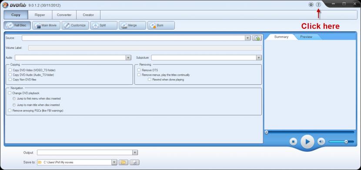Viewport: 361px width, 170px height.
Task: Click the DVDFab logo icon
Action: (x=5, y=5)
